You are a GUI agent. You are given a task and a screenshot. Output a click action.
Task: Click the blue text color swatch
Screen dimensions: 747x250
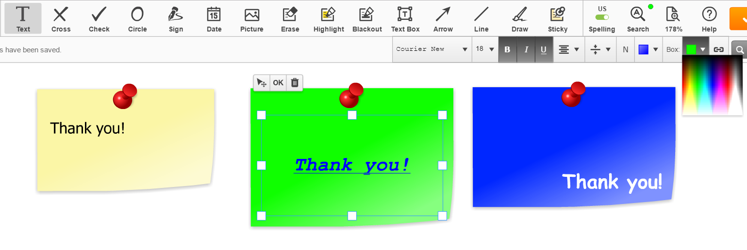(x=644, y=49)
